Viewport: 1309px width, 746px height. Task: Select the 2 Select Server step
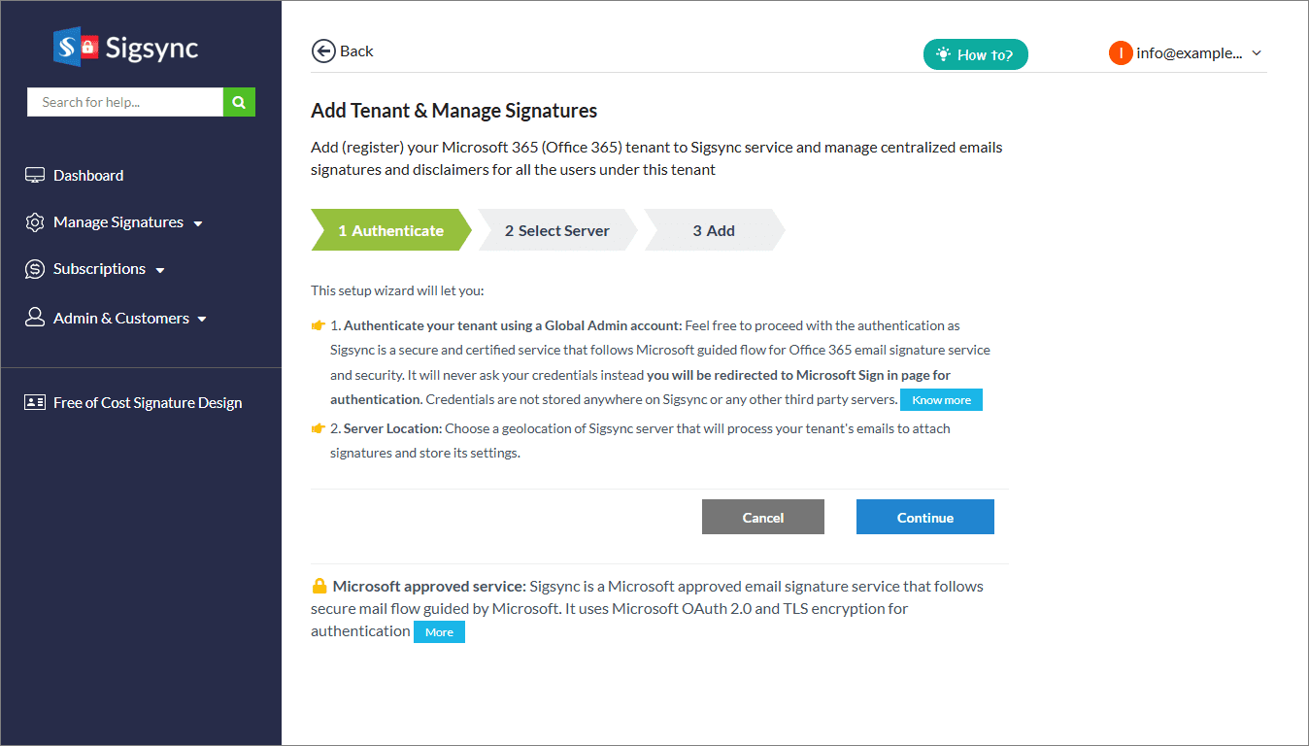click(x=557, y=231)
